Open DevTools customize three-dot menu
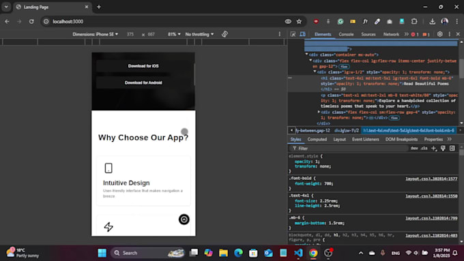Screen dimensions: 464x261 tap(450, 34)
